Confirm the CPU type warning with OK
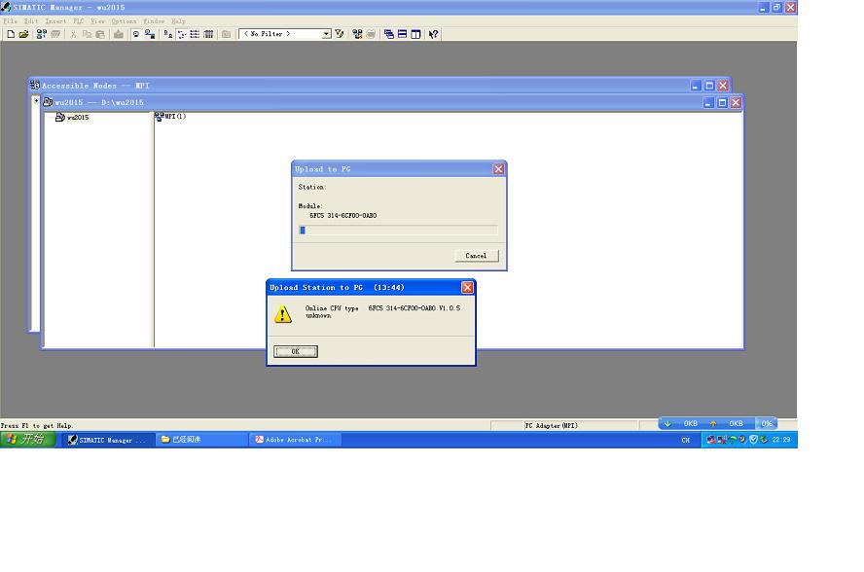Screen dimensions: 864x572 (x=296, y=351)
